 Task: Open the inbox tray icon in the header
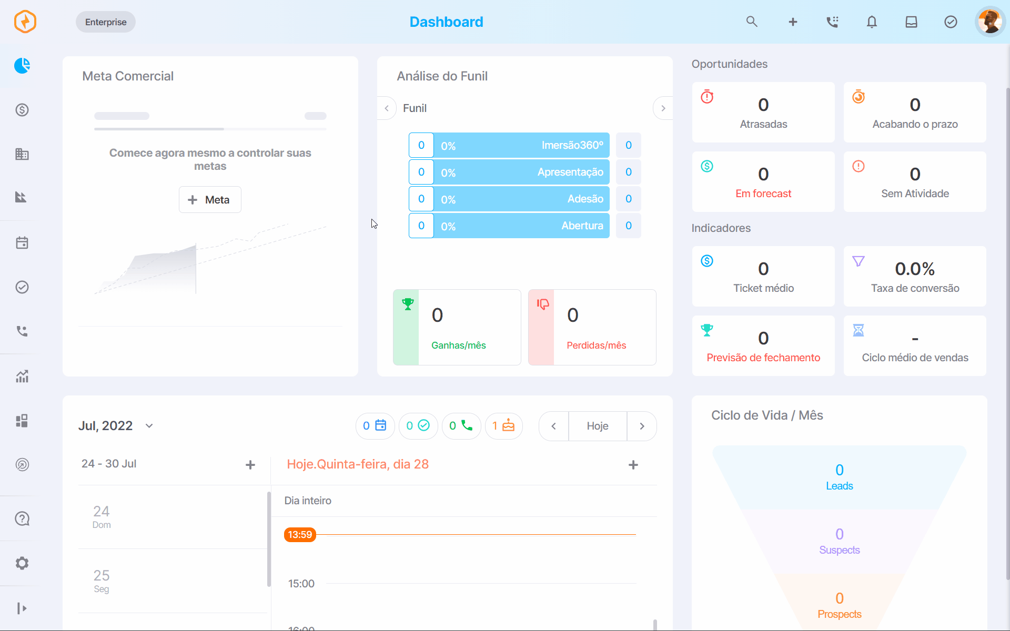[911, 22]
